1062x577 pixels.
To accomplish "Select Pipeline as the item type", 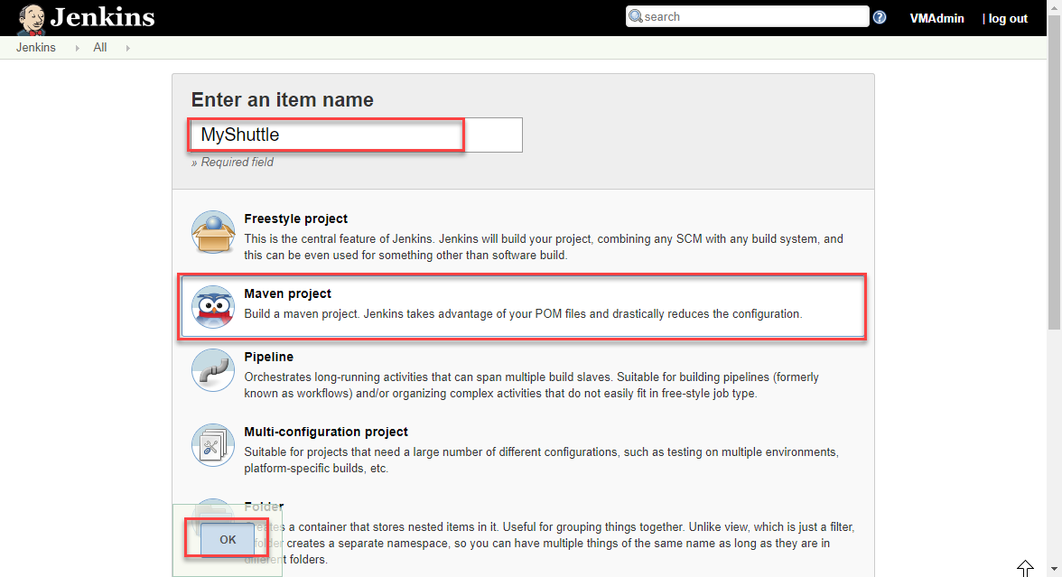I will [x=268, y=356].
